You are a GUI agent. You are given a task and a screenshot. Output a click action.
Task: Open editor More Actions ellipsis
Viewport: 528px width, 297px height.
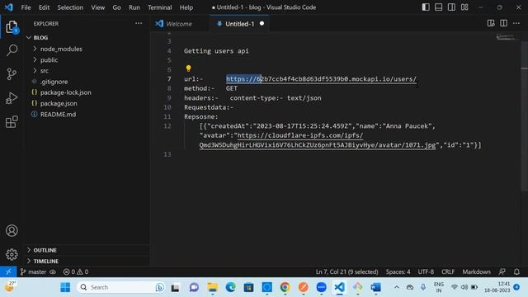tap(516, 23)
